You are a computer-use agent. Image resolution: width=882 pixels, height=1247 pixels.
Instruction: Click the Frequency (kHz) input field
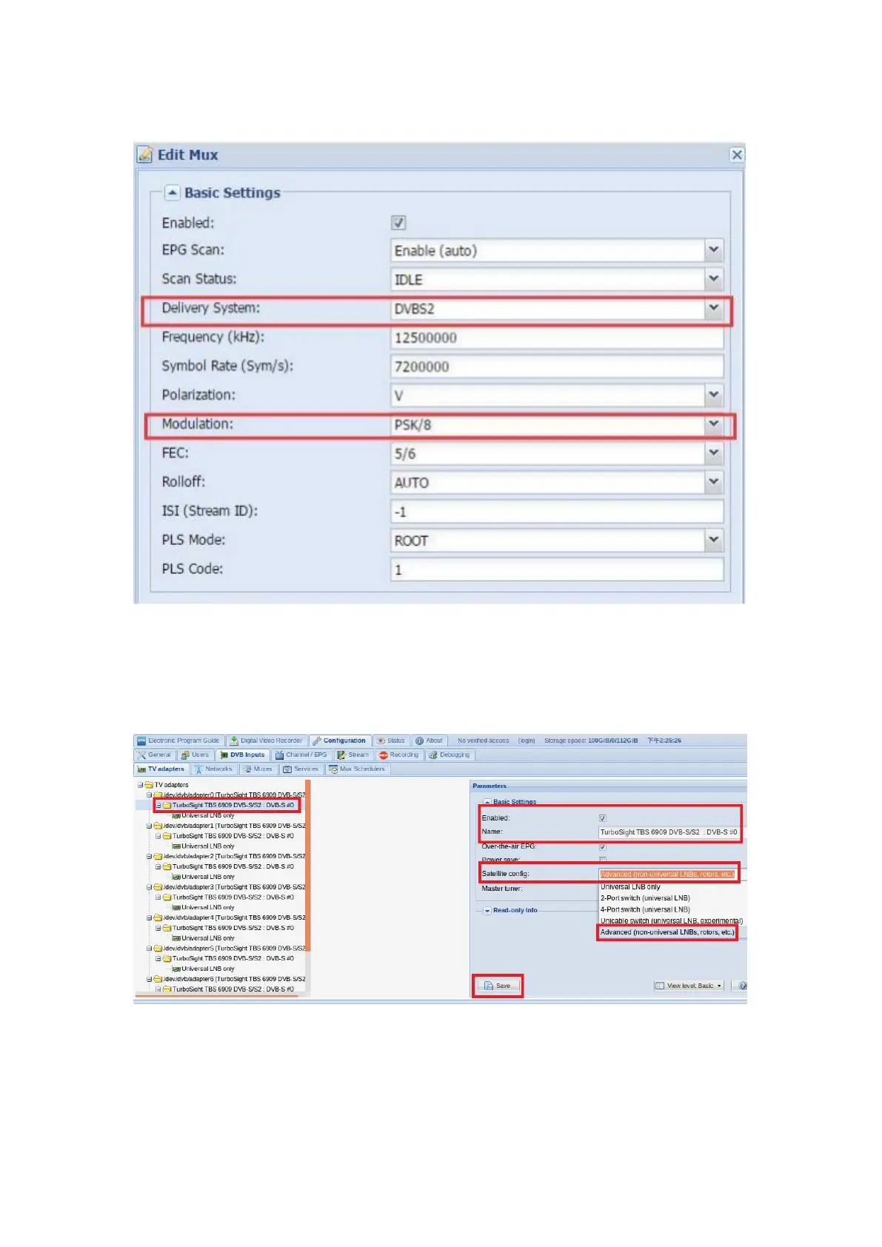coord(557,338)
